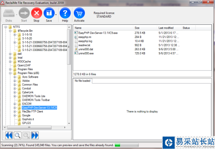Image resolution: width=215 pixels, height=149 pixels.
Task: Select EasyPHP-DevServer-13.1VC9.exe file icon
Action: (x=76, y=33)
